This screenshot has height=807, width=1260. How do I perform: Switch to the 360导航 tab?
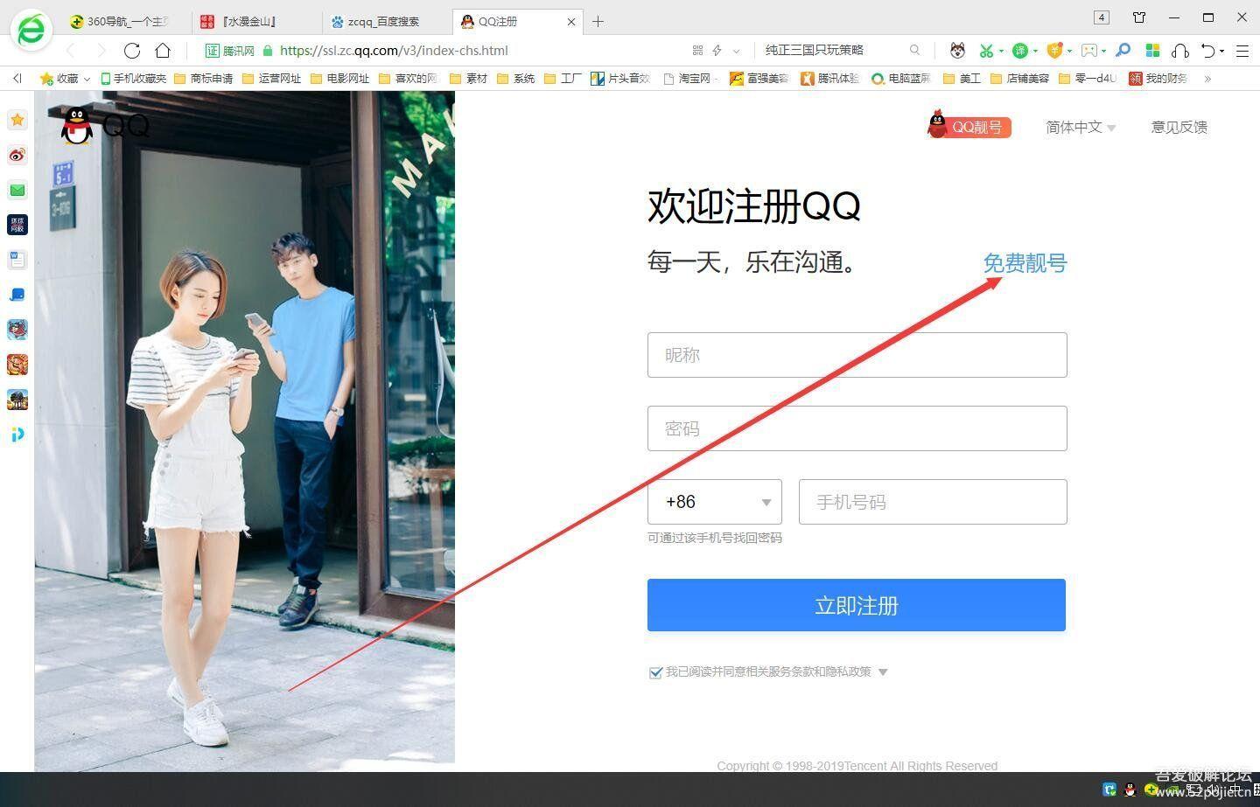coord(122,22)
